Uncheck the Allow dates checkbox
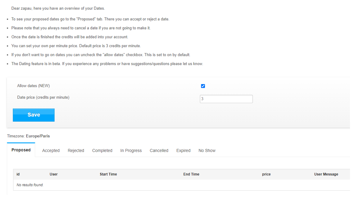This screenshot has width=354, height=197. 203,86
